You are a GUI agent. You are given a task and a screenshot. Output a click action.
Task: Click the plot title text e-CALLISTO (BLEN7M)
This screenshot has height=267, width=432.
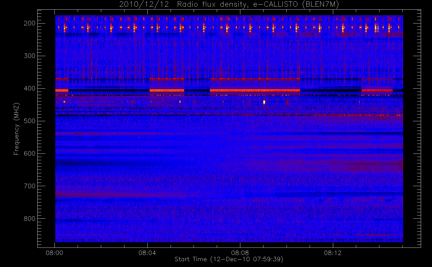click(x=296, y=5)
